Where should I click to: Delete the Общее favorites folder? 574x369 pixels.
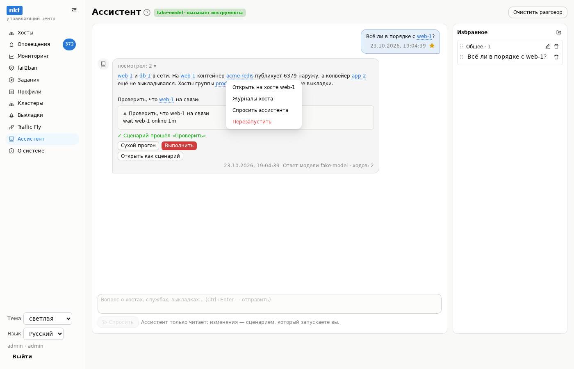click(x=556, y=47)
